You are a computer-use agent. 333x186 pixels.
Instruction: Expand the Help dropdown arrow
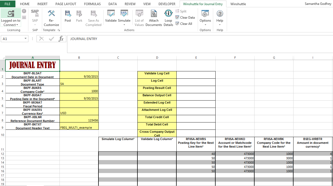(220, 25)
